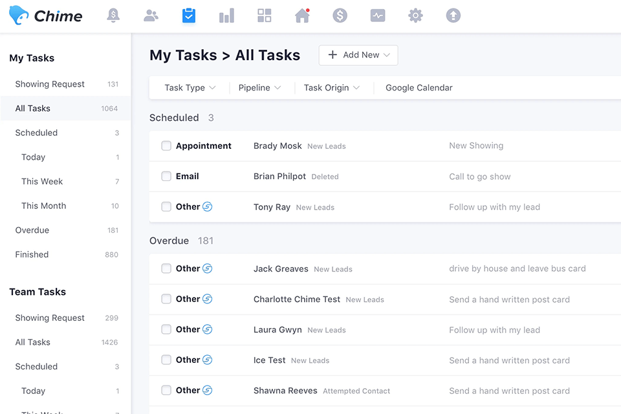Click the sync icon on Ice Test task

coord(208,360)
